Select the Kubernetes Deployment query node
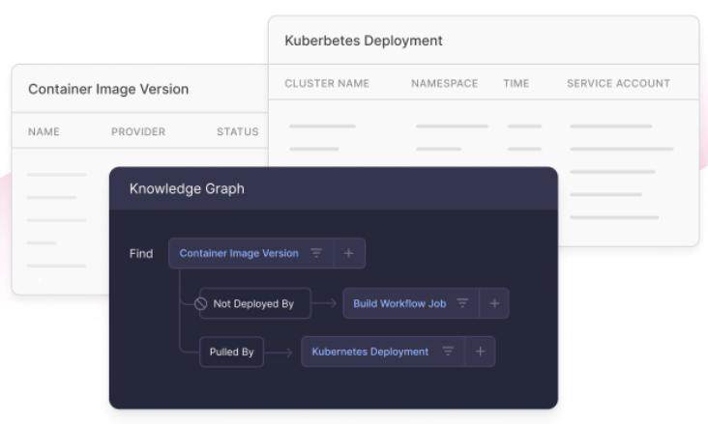This screenshot has width=708, height=424. pos(369,352)
